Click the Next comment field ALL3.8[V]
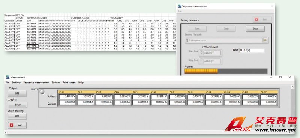This screenshot has width=300, height=138. [x=252, y=50]
